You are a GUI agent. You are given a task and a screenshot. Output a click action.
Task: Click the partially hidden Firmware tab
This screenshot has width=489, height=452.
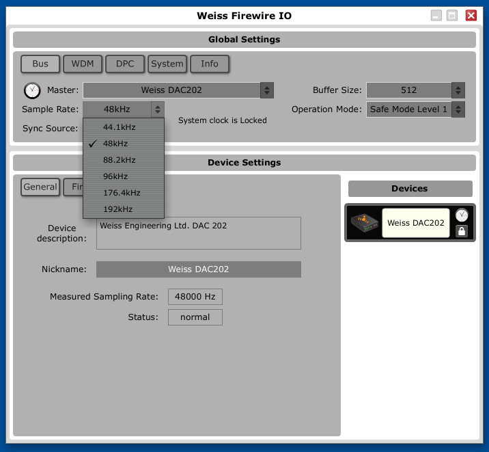pos(74,187)
